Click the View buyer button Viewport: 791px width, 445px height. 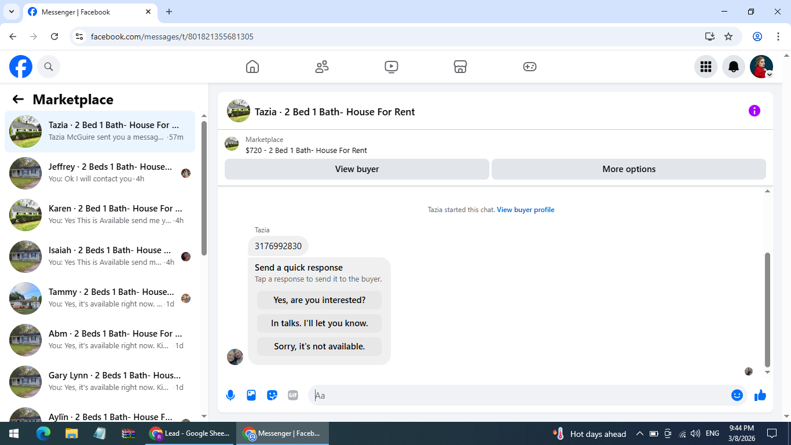point(357,169)
